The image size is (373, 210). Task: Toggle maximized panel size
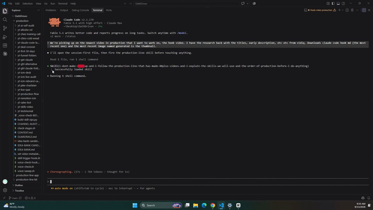pyautogui.click(x=364, y=10)
